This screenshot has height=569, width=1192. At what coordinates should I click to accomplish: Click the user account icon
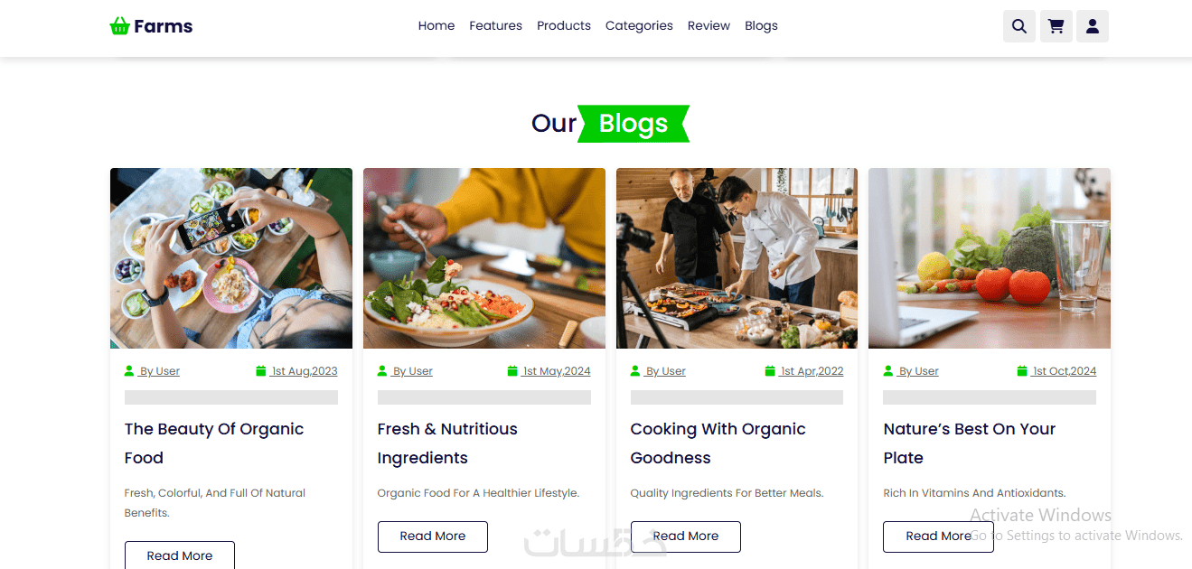[x=1093, y=26]
